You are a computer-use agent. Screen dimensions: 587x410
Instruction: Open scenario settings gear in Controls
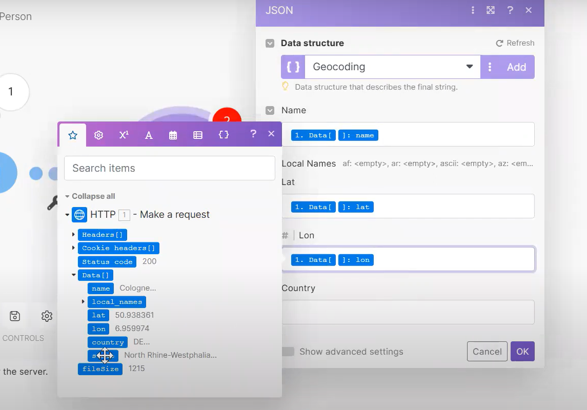tap(47, 316)
